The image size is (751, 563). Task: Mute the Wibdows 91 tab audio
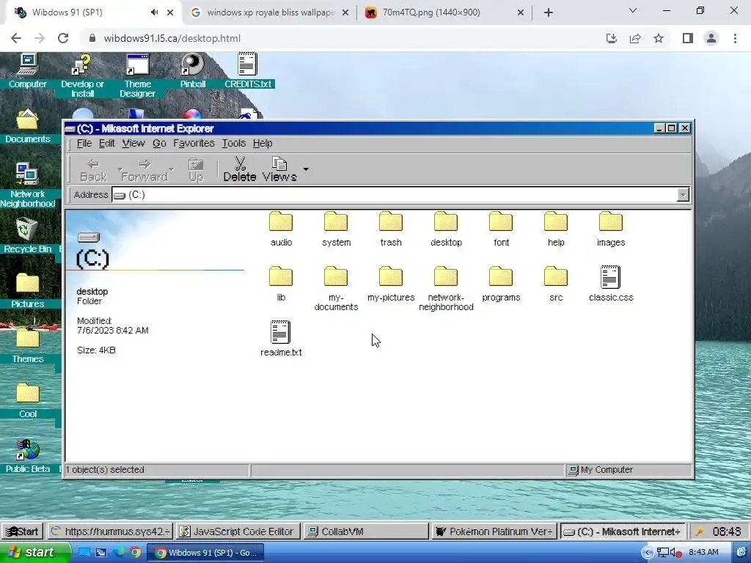(x=154, y=12)
